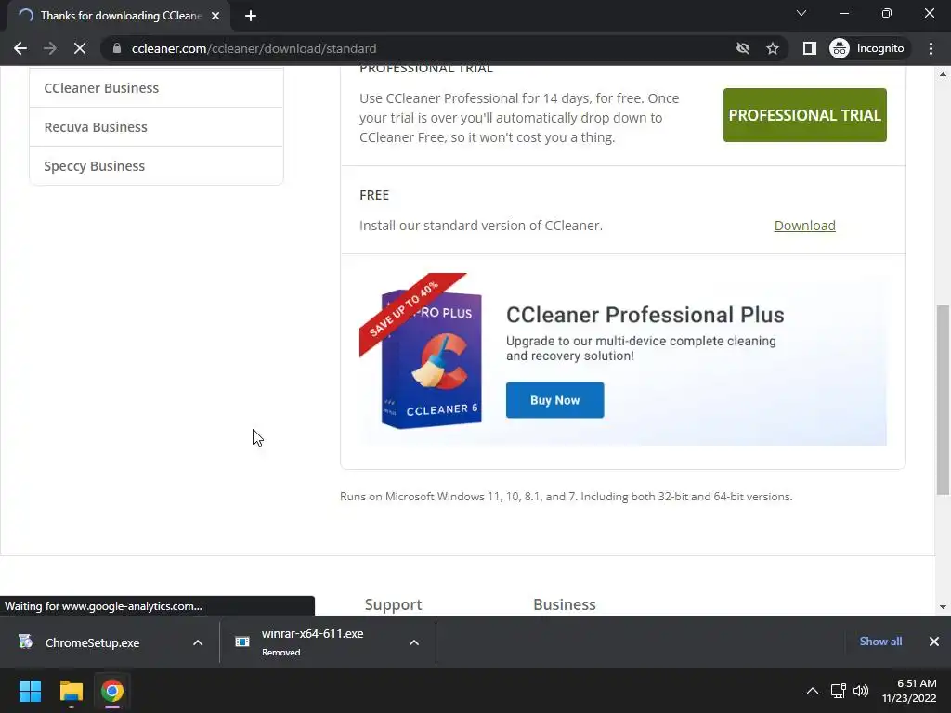The image size is (951, 713).
Task: Click the free Download link
Action: [805, 226]
